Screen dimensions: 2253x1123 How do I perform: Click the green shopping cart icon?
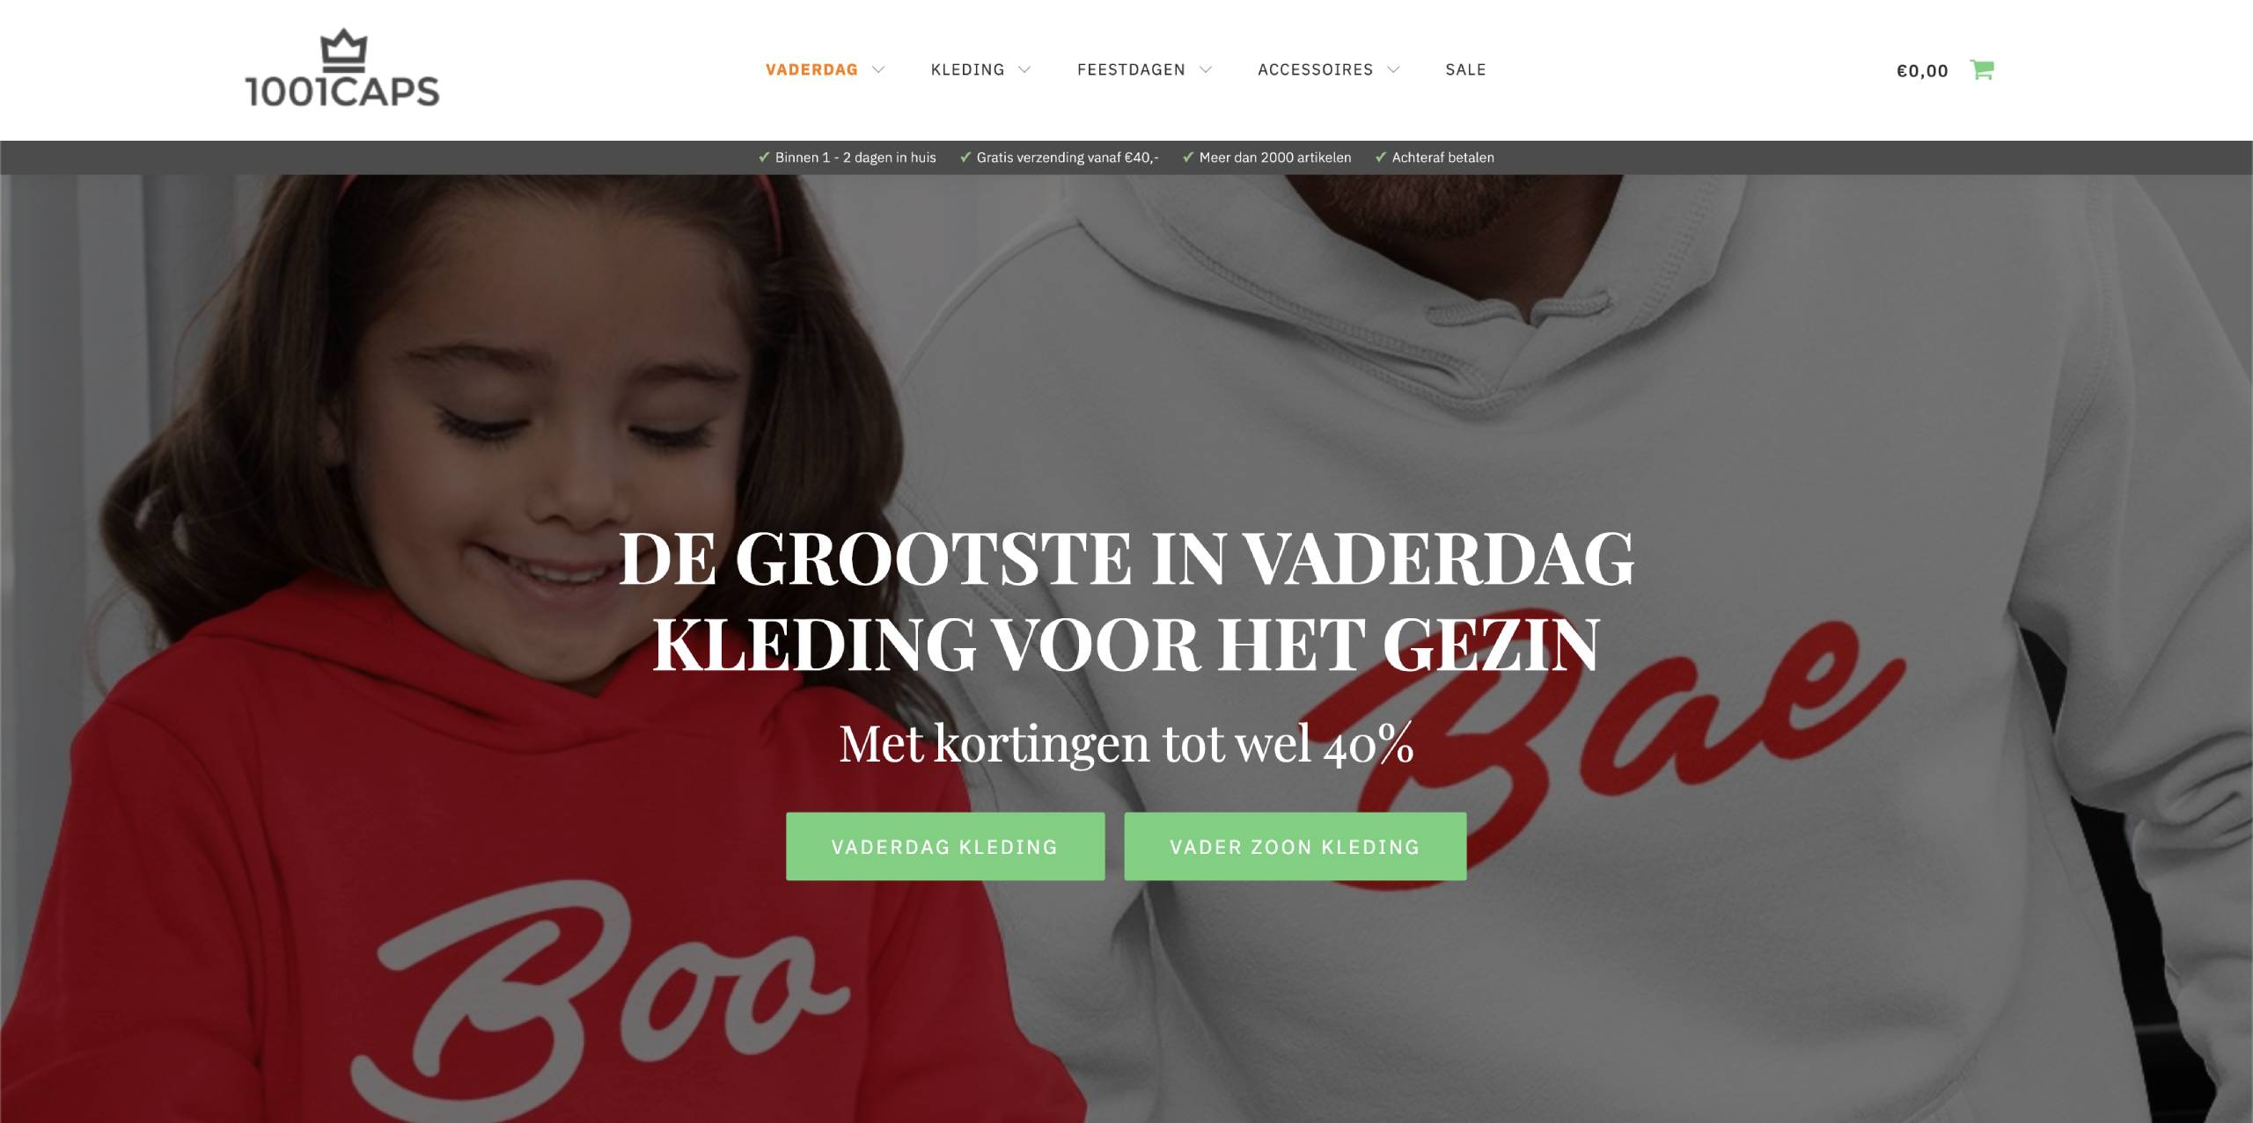[x=1982, y=69]
